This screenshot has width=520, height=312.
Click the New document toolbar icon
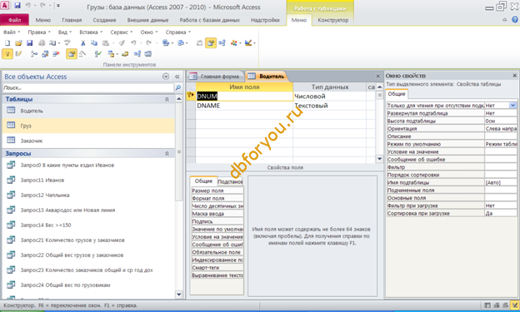[7, 43]
